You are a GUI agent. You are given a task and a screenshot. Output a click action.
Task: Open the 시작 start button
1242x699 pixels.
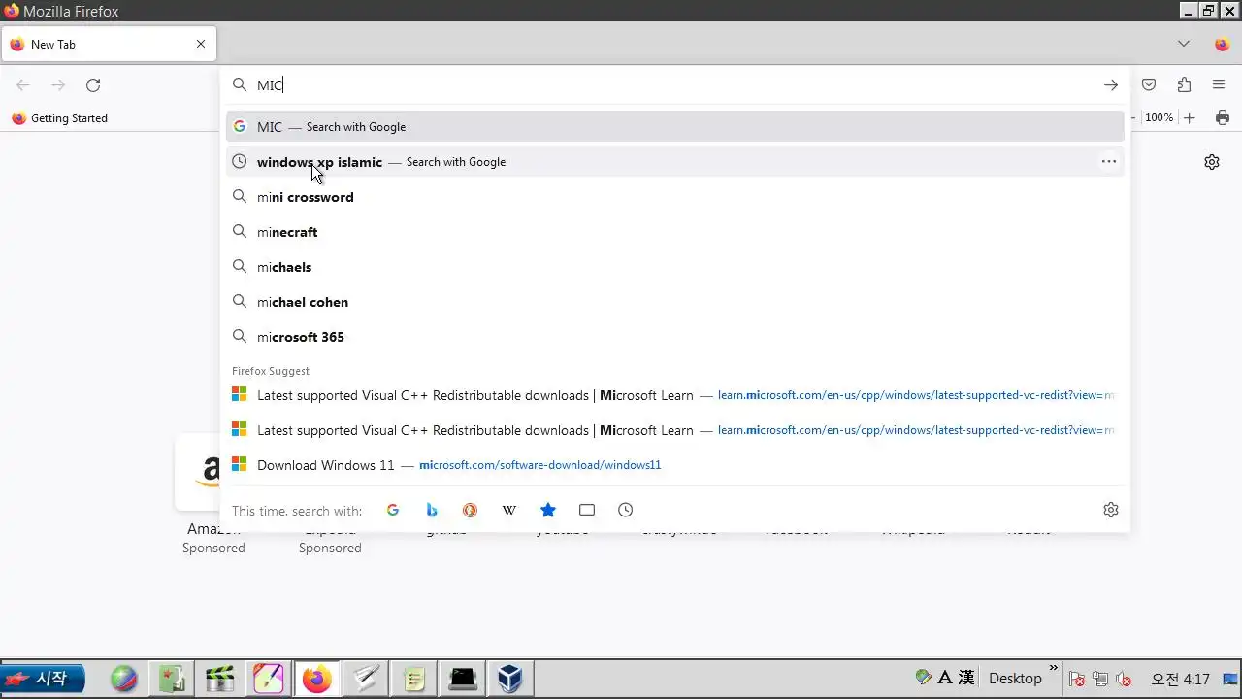click(43, 679)
